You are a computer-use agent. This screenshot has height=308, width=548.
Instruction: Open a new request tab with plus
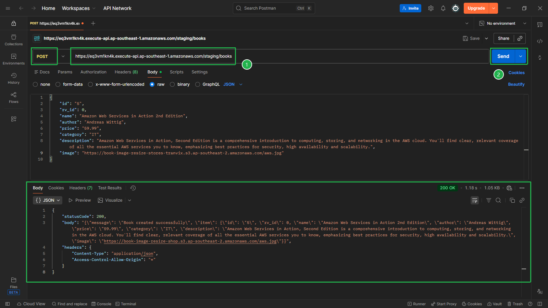tap(93, 23)
